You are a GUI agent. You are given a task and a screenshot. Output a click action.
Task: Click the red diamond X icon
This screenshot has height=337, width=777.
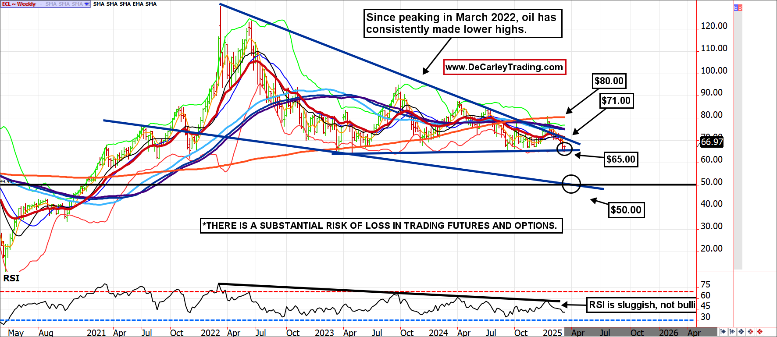tap(759, 332)
